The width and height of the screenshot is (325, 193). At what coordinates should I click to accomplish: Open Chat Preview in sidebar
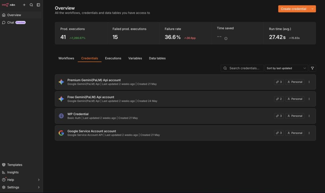21,23
